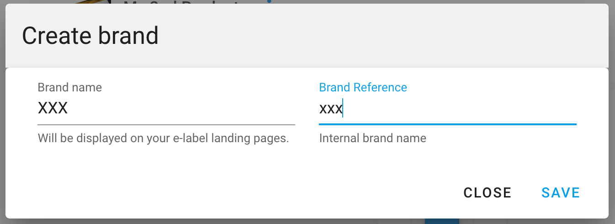Click the blue "Brand Reference" label
Screen dimensions: 615x224
(x=363, y=87)
